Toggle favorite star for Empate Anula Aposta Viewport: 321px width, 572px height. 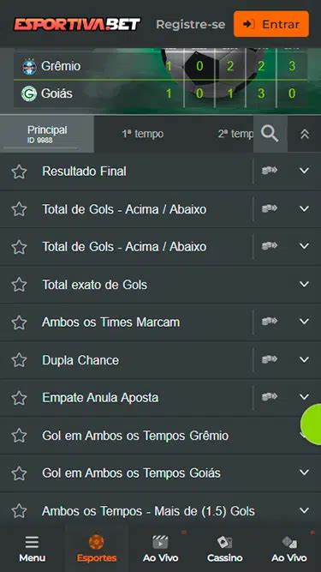19,398
